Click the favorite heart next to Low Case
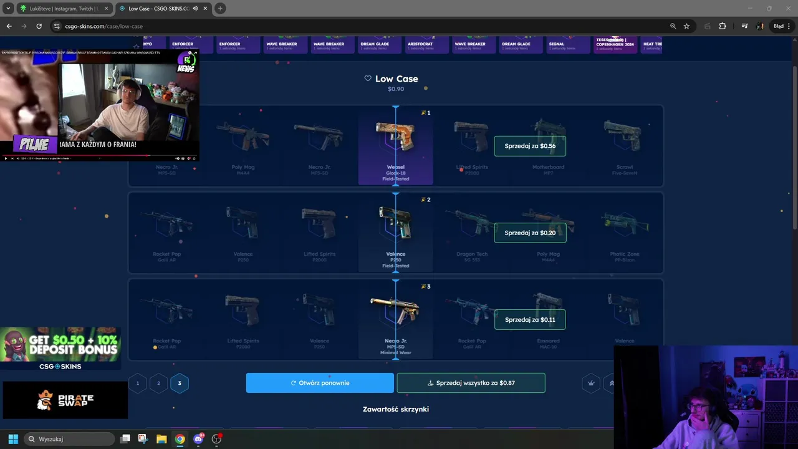The width and height of the screenshot is (798, 449). tap(368, 79)
